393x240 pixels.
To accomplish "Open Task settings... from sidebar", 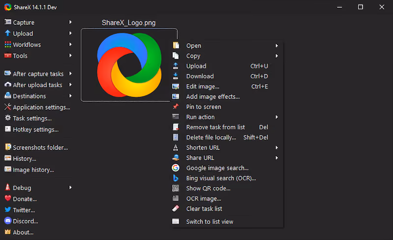I will (x=28, y=118).
